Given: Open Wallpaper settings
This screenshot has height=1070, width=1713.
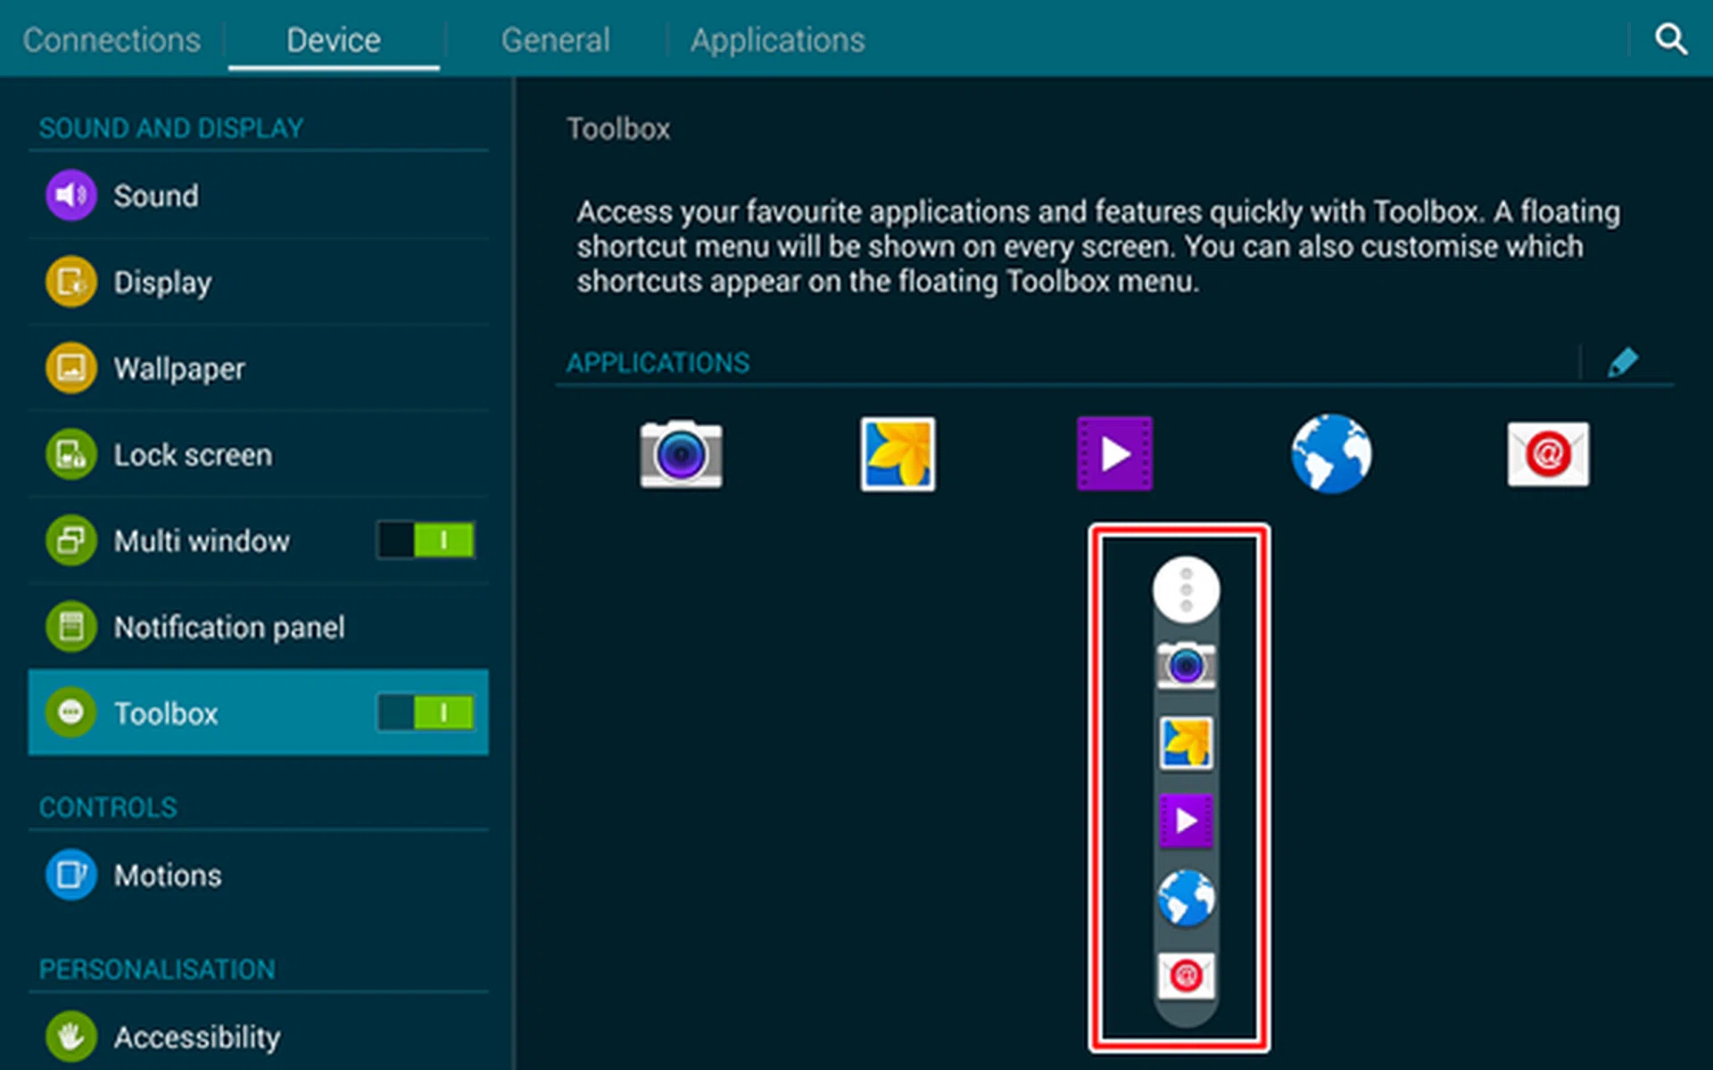Looking at the screenshot, I should 178,367.
